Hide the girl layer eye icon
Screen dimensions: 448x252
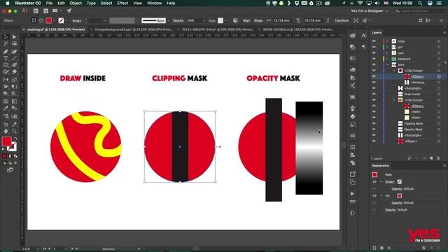(x=374, y=47)
